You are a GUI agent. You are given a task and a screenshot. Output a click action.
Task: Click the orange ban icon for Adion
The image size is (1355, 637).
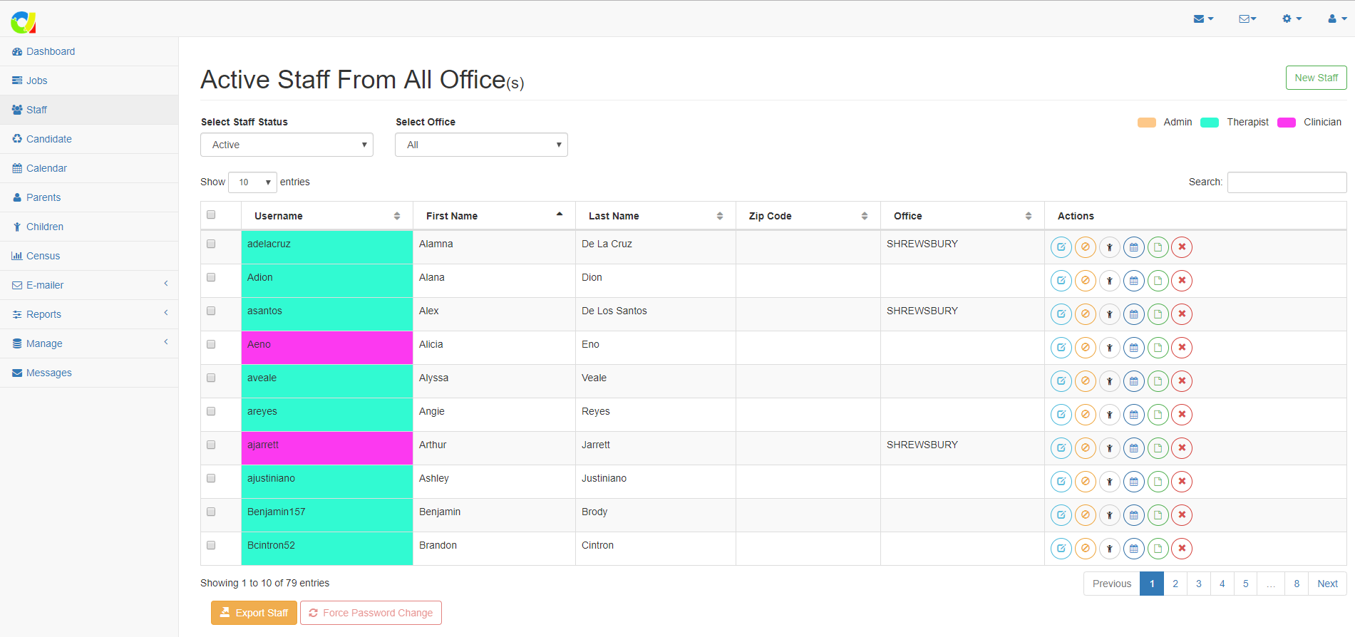(1085, 281)
